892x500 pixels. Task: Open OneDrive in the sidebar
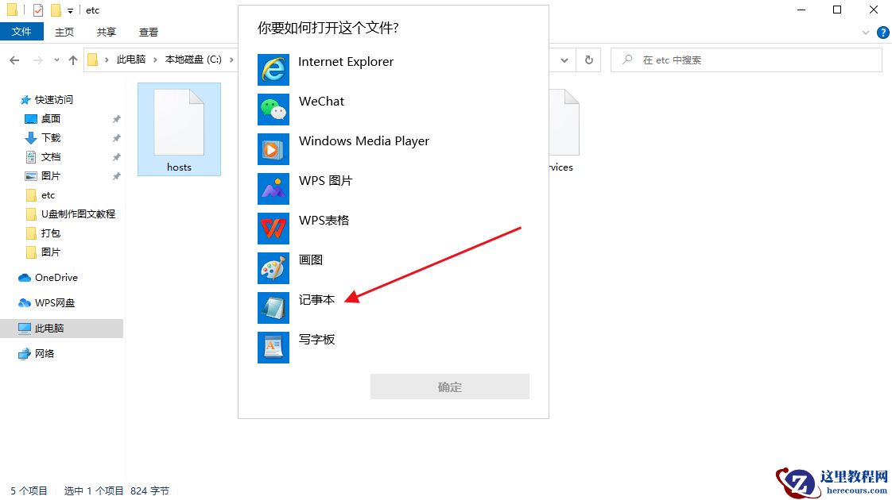pos(57,277)
